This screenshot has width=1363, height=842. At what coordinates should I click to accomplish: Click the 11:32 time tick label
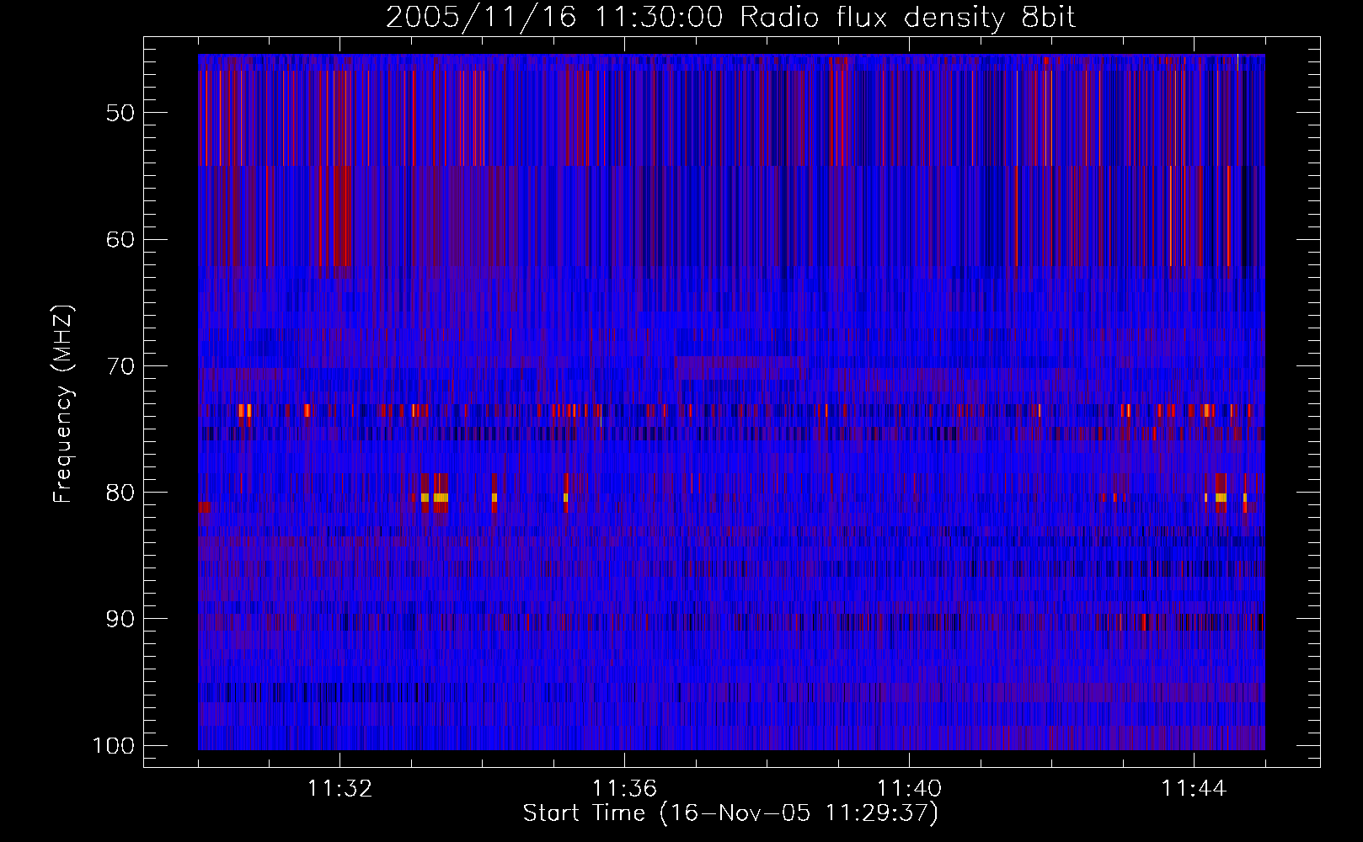point(339,789)
